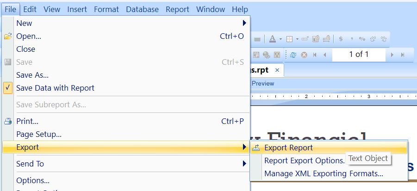This screenshot has width=417, height=191.
Task: Choose Print... from the File menu
Action: click(126, 122)
